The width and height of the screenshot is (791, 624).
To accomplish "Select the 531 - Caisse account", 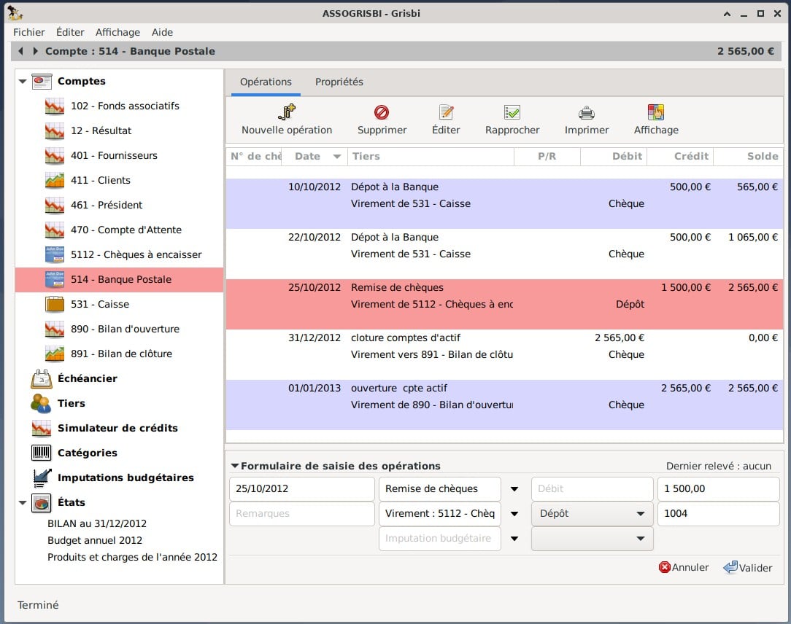I will click(99, 304).
